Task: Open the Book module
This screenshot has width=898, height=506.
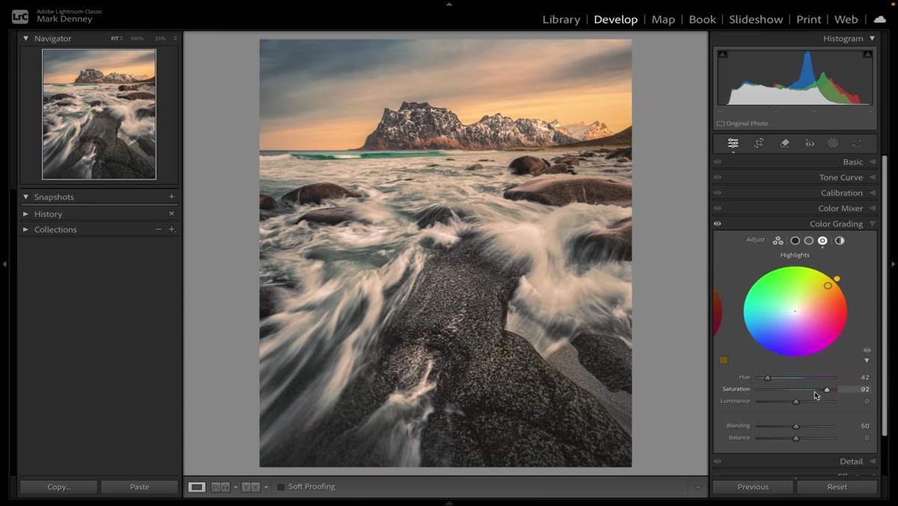Action: coord(703,19)
